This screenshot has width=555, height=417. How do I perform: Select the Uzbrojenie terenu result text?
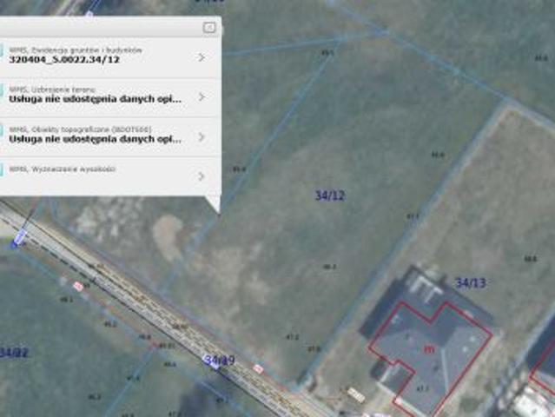[96, 99]
